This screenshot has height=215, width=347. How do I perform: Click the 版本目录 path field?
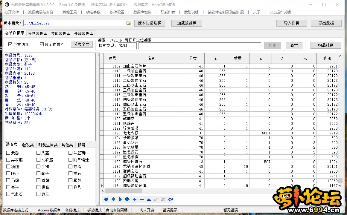74,23
